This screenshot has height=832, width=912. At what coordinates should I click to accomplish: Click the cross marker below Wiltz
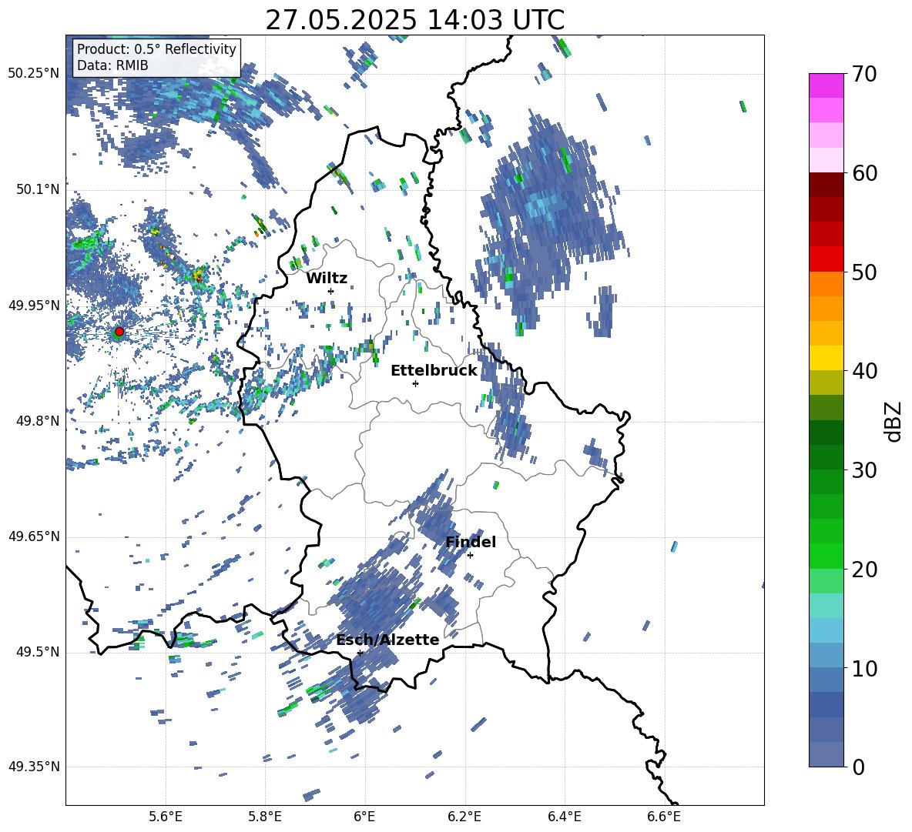tap(331, 291)
